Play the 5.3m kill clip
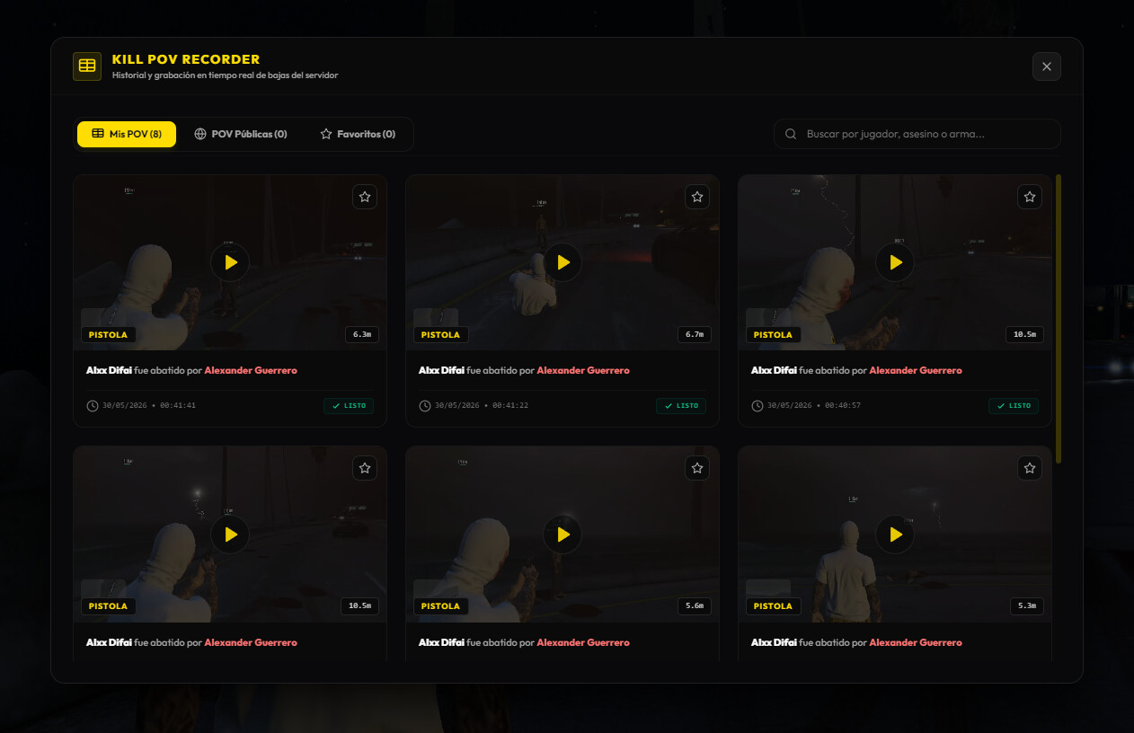 895,534
